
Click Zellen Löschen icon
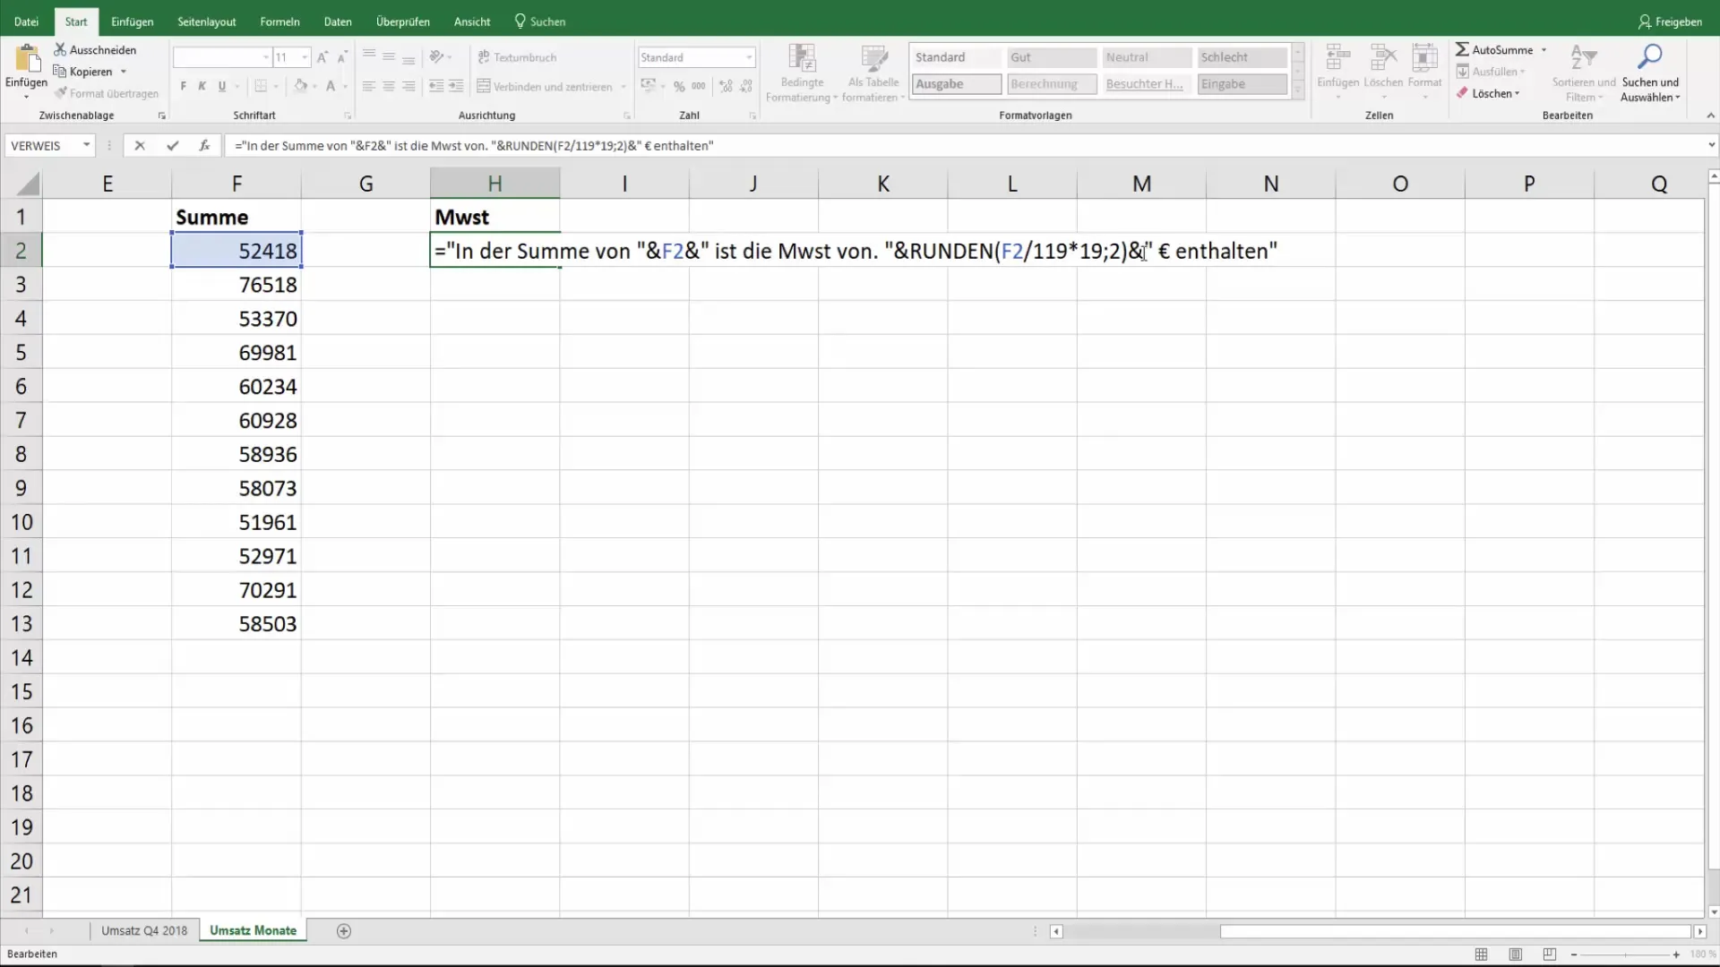(1383, 58)
